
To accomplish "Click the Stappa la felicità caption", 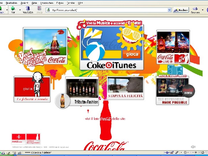I will (x=125, y=96).
